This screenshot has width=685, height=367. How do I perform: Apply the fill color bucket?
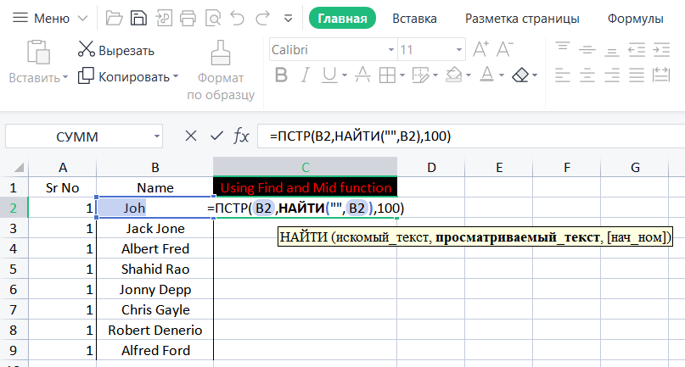[454, 75]
